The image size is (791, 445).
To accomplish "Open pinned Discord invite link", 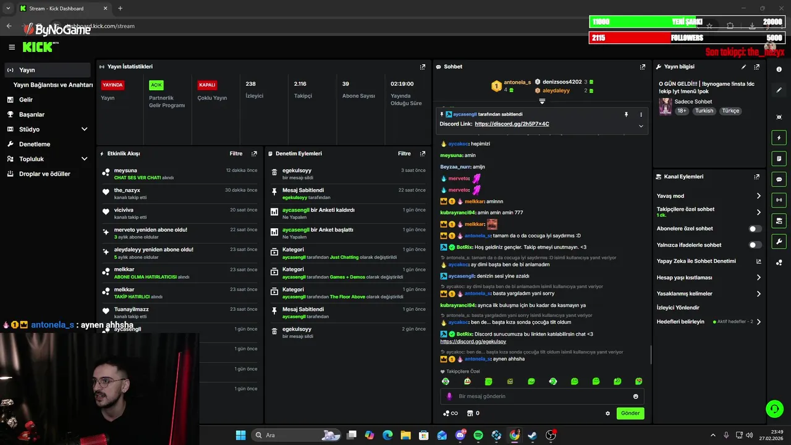I will (512, 124).
